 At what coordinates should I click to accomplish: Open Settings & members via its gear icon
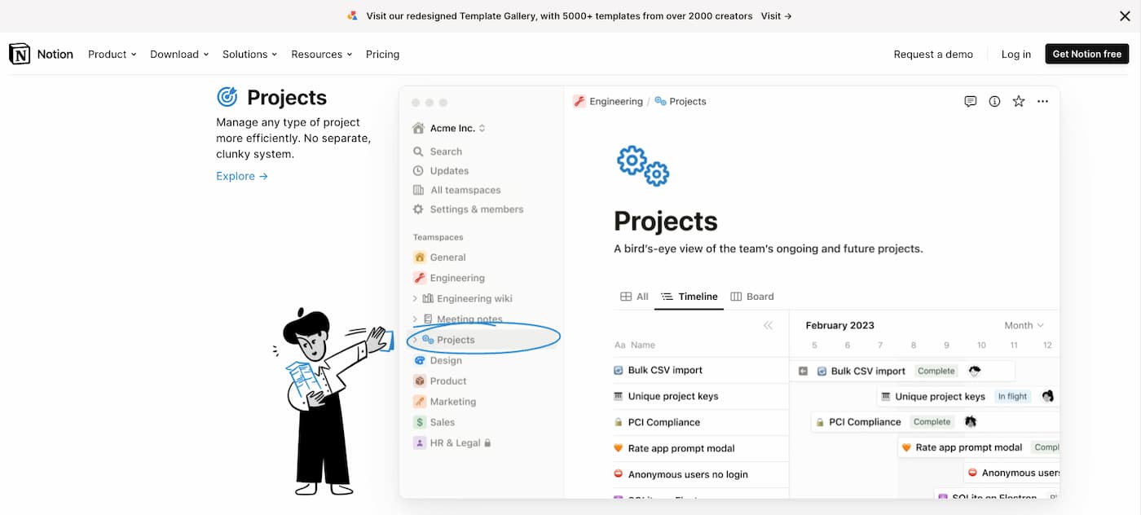click(418, 209)
